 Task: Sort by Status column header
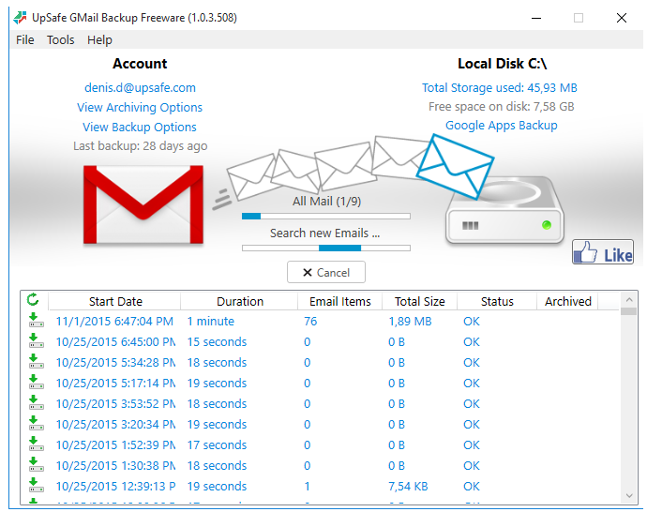click(x=497, y=301)
